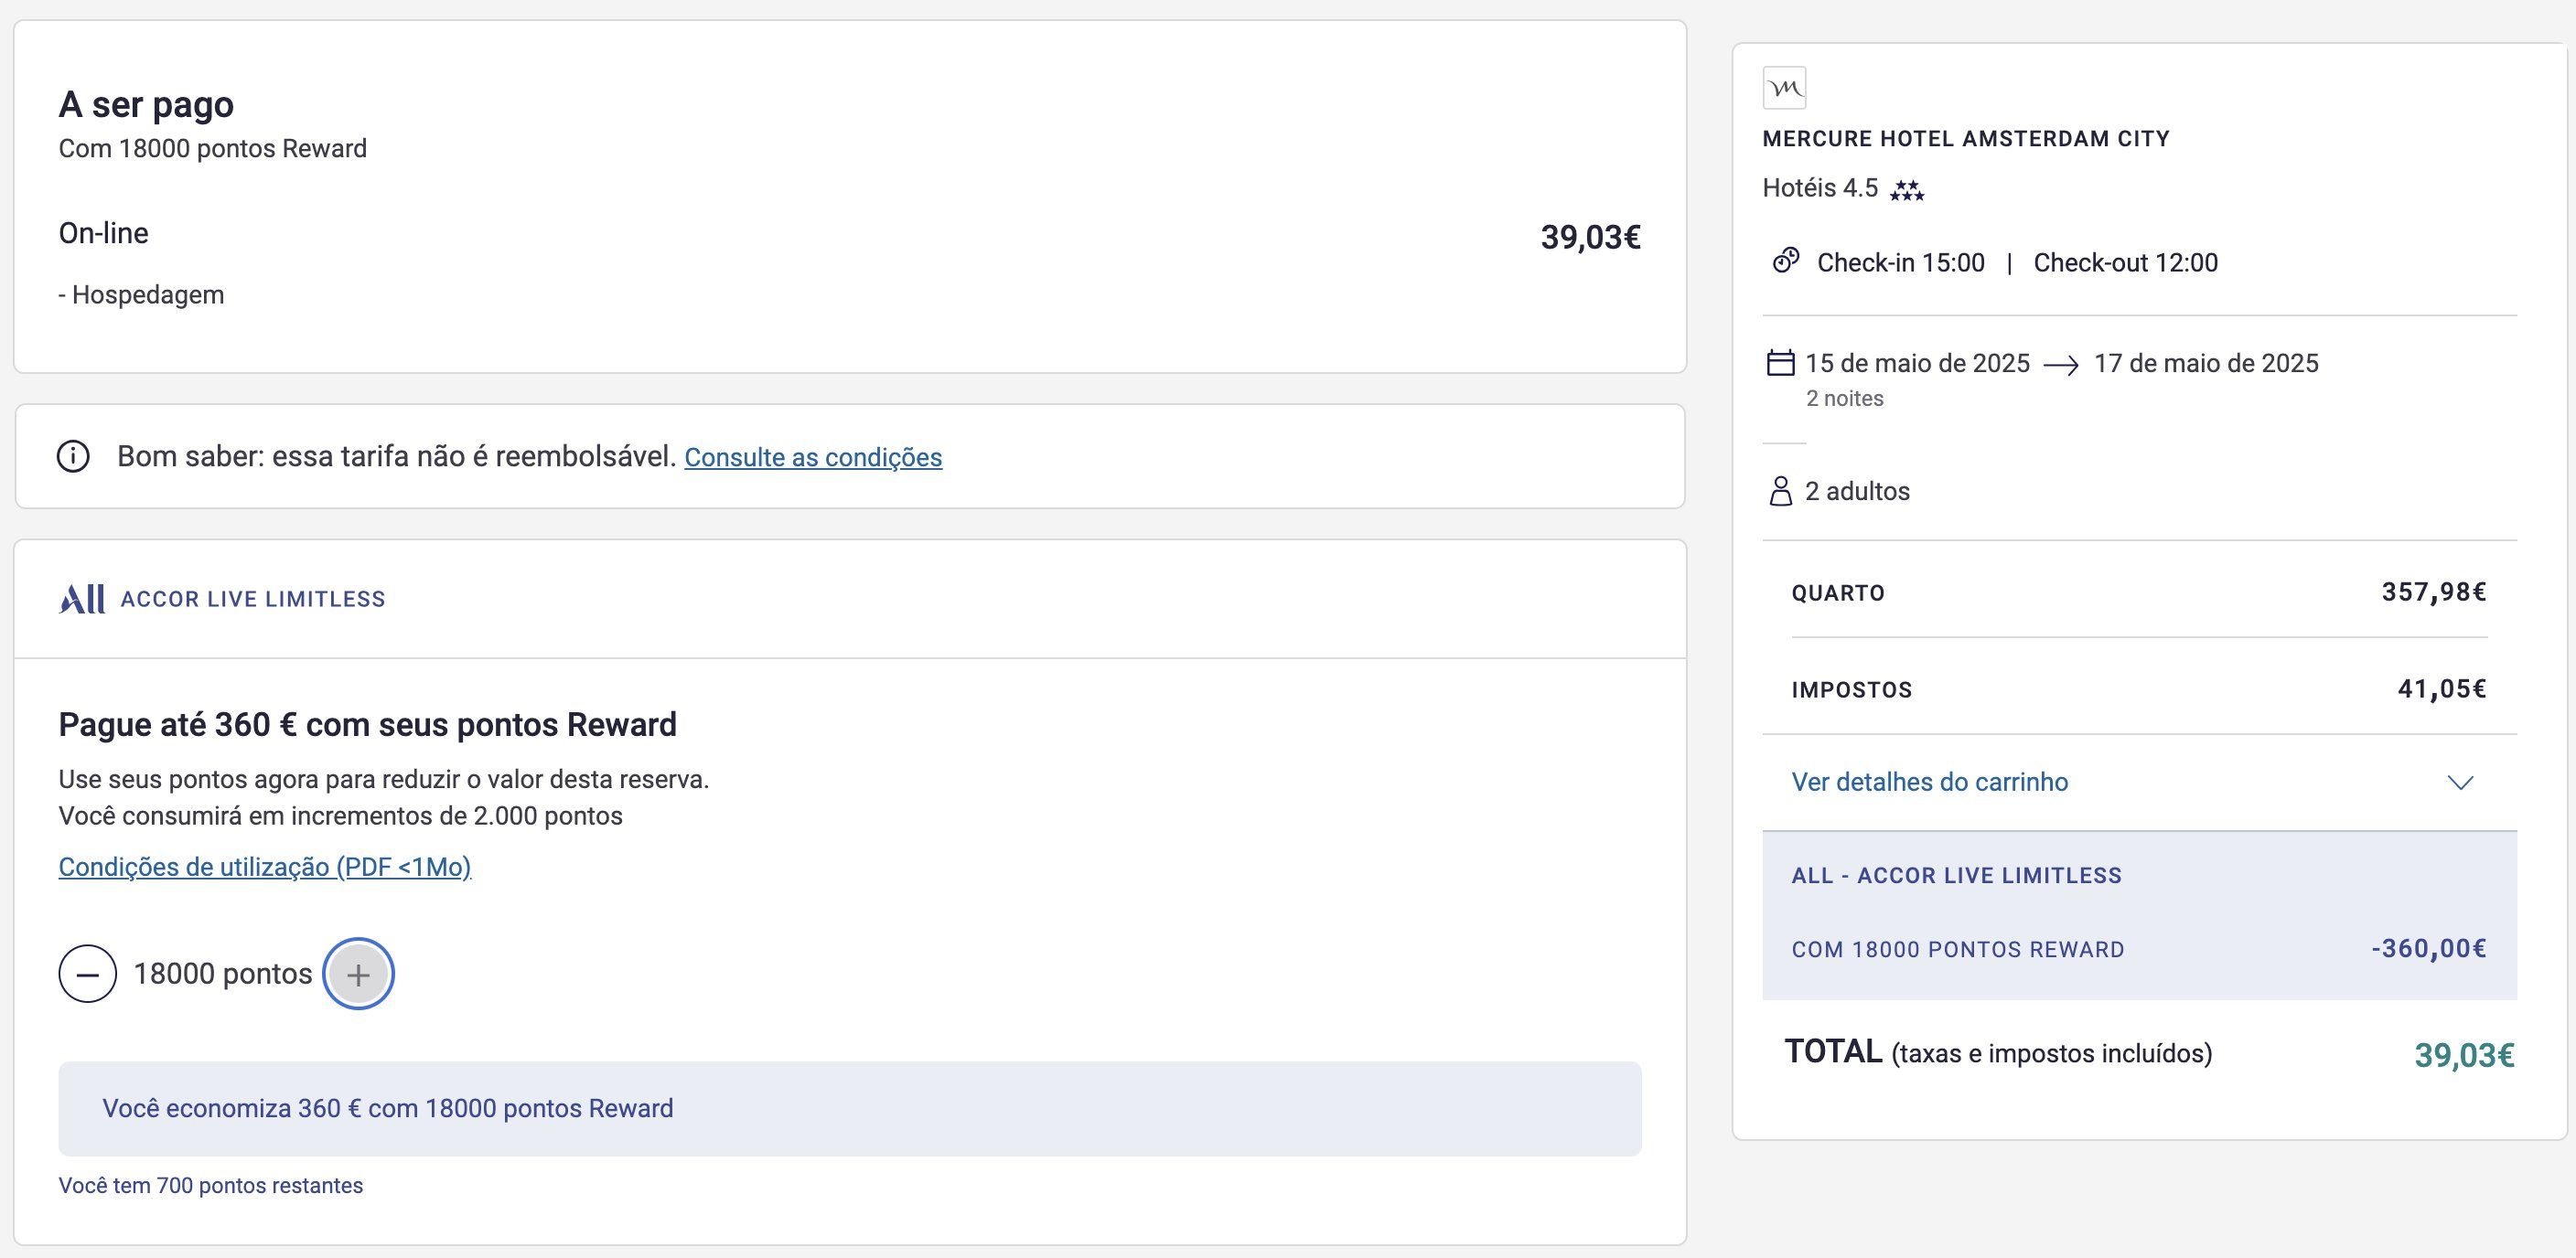Image resolution: width=2576 pixels, height=1258 pixels.
Task: Click the -360,00€ reward discount
Action: coord(2429,947)
